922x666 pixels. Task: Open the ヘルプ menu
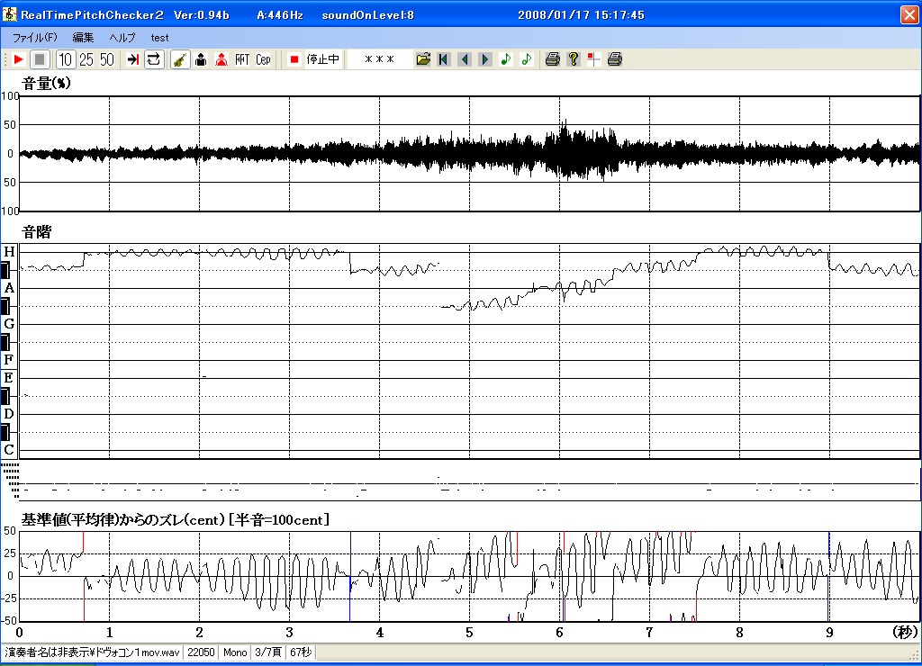[122, 38]
